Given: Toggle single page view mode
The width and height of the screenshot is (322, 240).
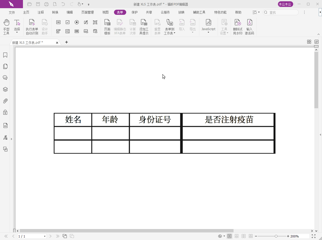Looking at the screenshot, I should (x=229, y=236).
